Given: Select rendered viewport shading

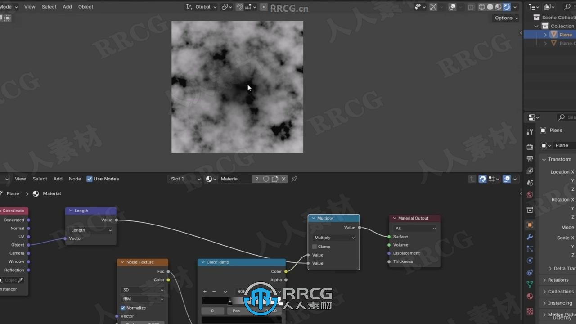Looking at the screenshot, I should pyautogui.click(x=507, y=7).
